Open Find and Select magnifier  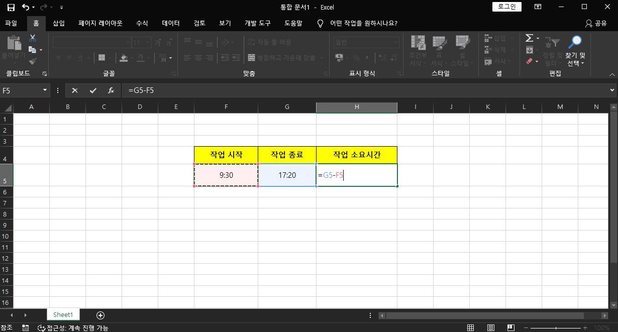point(575,42)
